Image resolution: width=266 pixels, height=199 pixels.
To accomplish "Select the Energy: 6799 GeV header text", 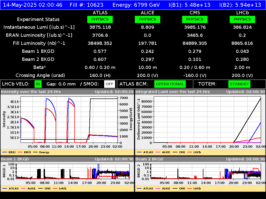I will click(x=136, y=5).
